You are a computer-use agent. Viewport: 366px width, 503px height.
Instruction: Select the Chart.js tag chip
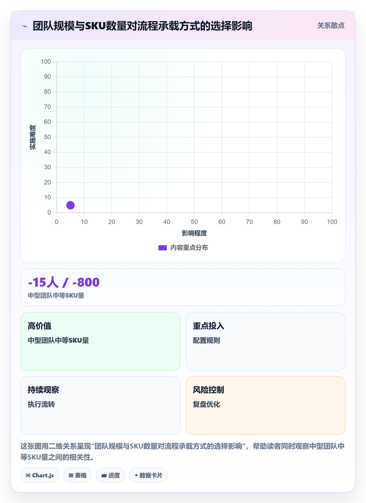pyautogui.click(x=40, y=475)
